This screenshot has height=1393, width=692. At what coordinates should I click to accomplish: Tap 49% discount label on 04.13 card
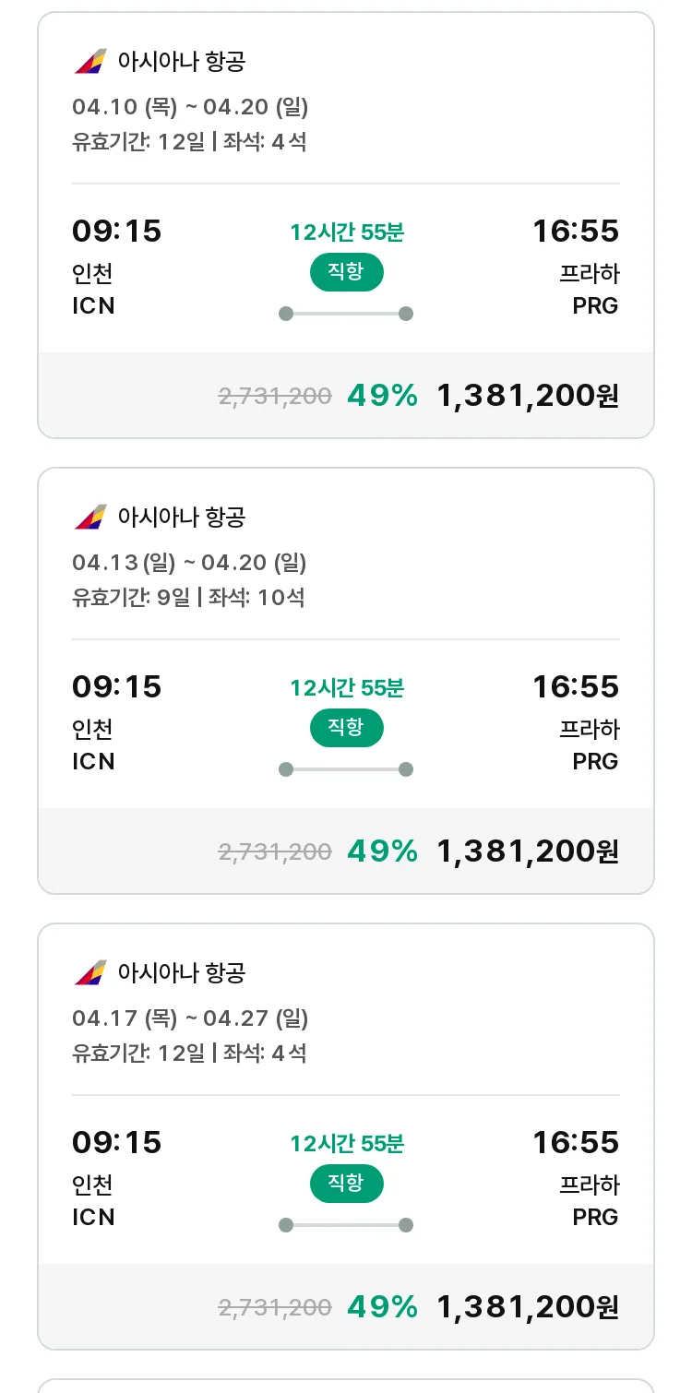(382, 851)
